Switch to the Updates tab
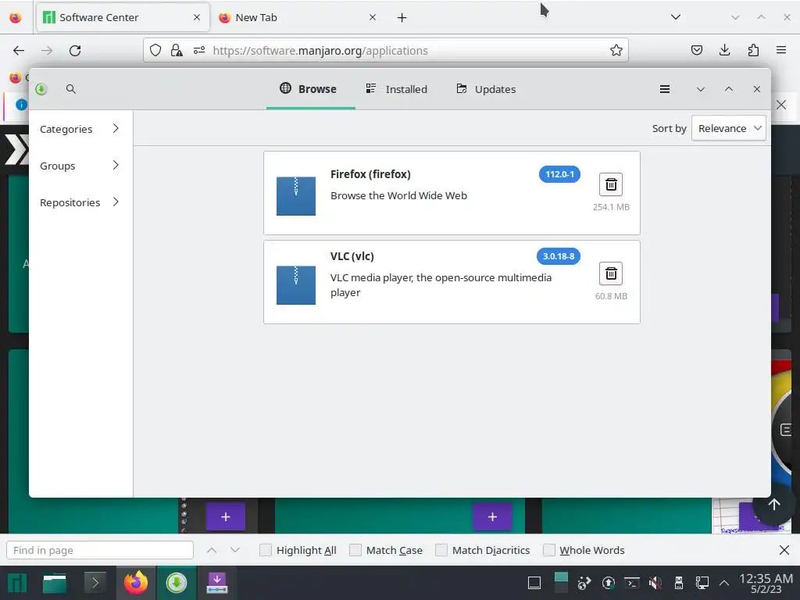The width and height of the screenshot is (800, 600). (x=486, y=89)
